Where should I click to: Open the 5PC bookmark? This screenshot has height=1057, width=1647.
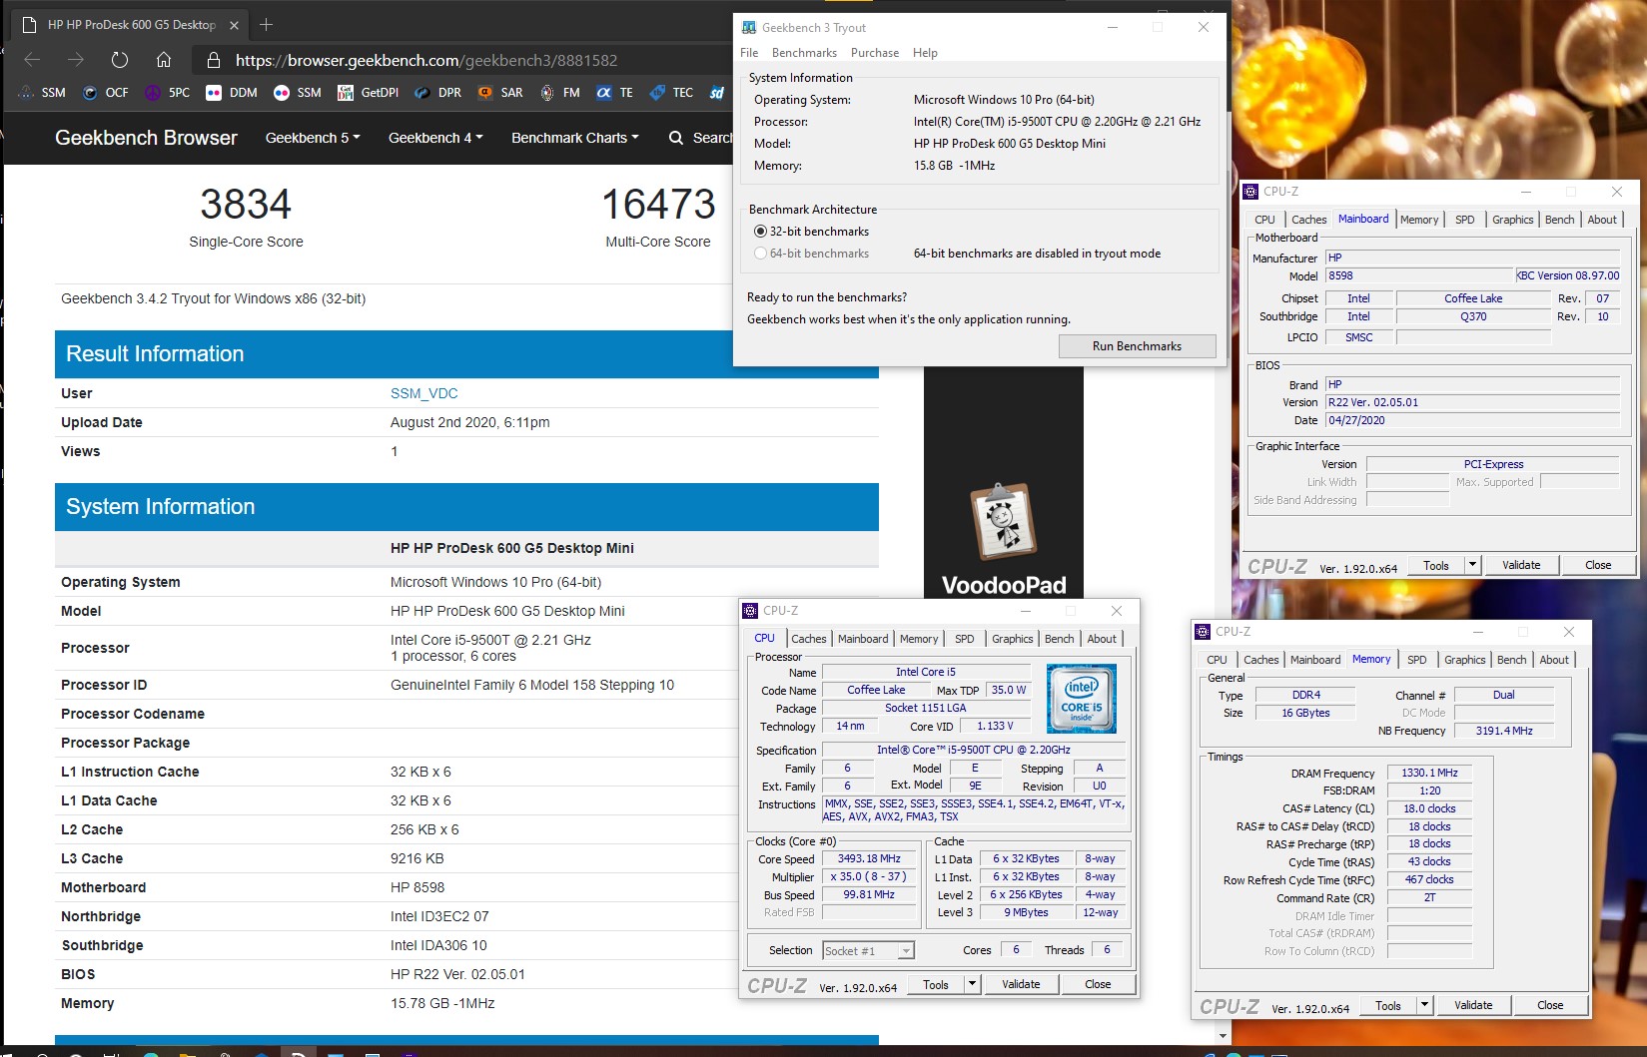tap(168, 92)
